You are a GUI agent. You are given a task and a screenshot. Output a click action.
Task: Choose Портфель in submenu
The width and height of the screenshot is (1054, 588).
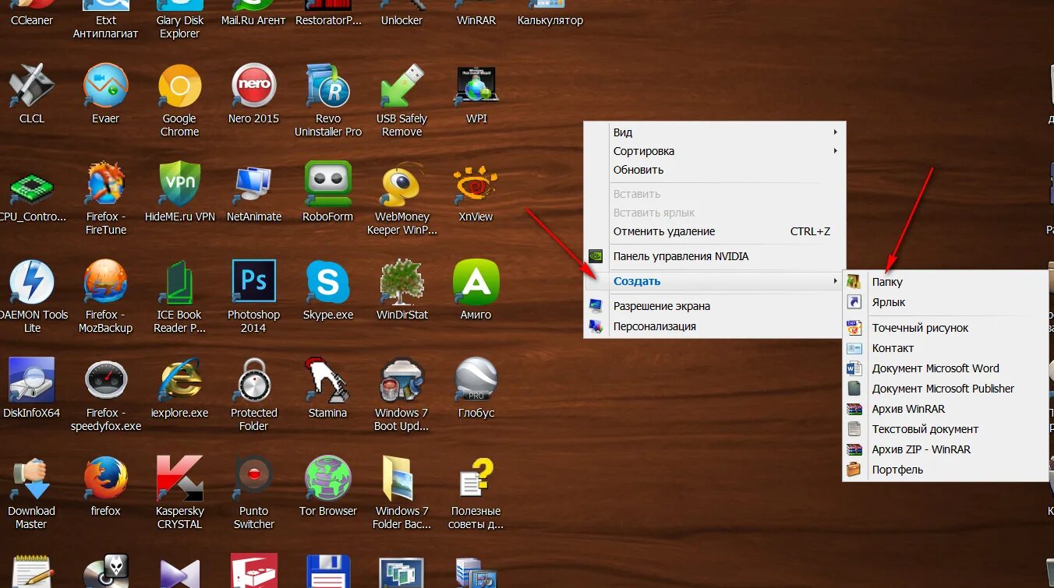click(x=946, y=470)
